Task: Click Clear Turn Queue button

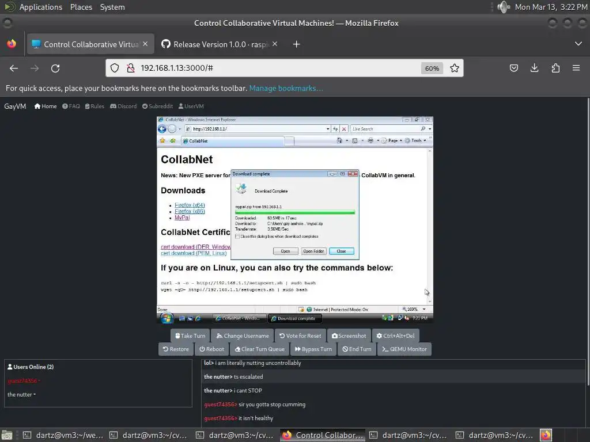Action: click(x=260, y=349)
